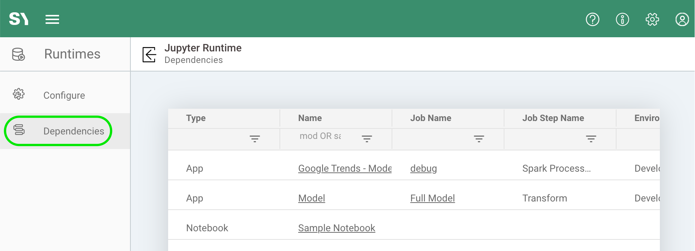The image size is (695, 251).
Task: Sort by the Job Step Name header
Action: 553,118
